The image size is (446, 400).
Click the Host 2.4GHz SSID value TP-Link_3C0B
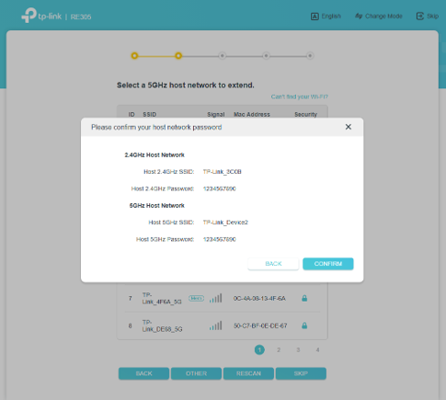coord(223,172)
